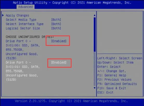The height and width of the screenshot is (106, 144).
Task: Change Select Media Type value [Both]
Action: [x=56, y=20]
